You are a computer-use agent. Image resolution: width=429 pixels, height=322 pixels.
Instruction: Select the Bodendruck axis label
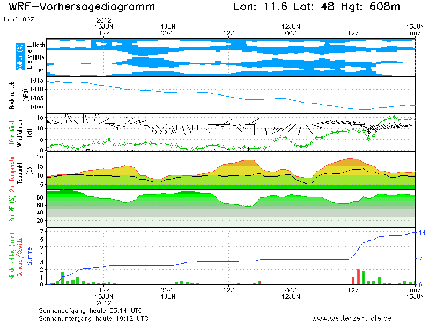click(x=12, y=95)
